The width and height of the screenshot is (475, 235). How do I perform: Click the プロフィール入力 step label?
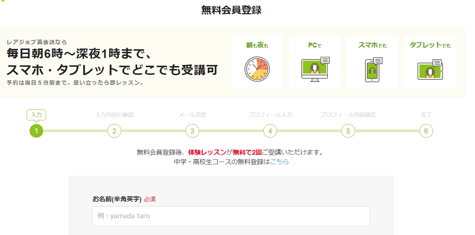[x=270, y=115]
